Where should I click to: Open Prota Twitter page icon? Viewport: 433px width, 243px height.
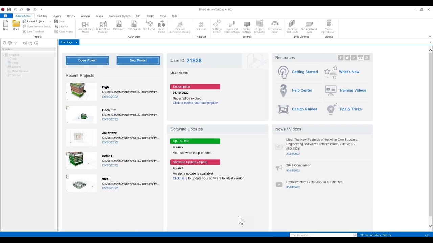click(x=347, y=58)
